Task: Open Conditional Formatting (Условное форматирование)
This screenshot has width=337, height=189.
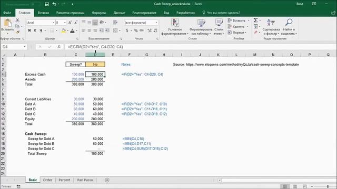Action: 175,27
